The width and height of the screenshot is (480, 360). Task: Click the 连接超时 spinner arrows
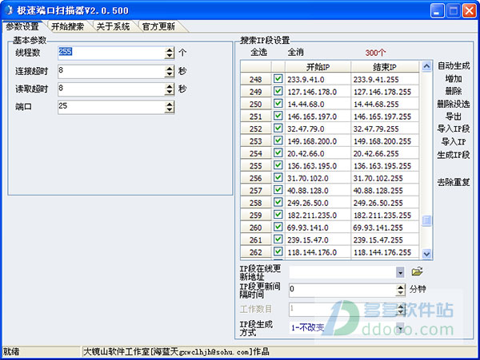tap(170, 72)
